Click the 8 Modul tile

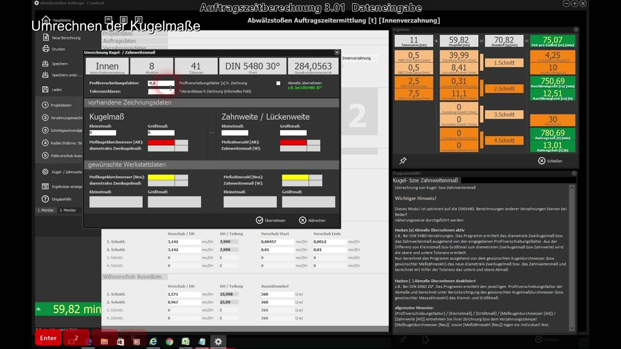tap(151, 66)
